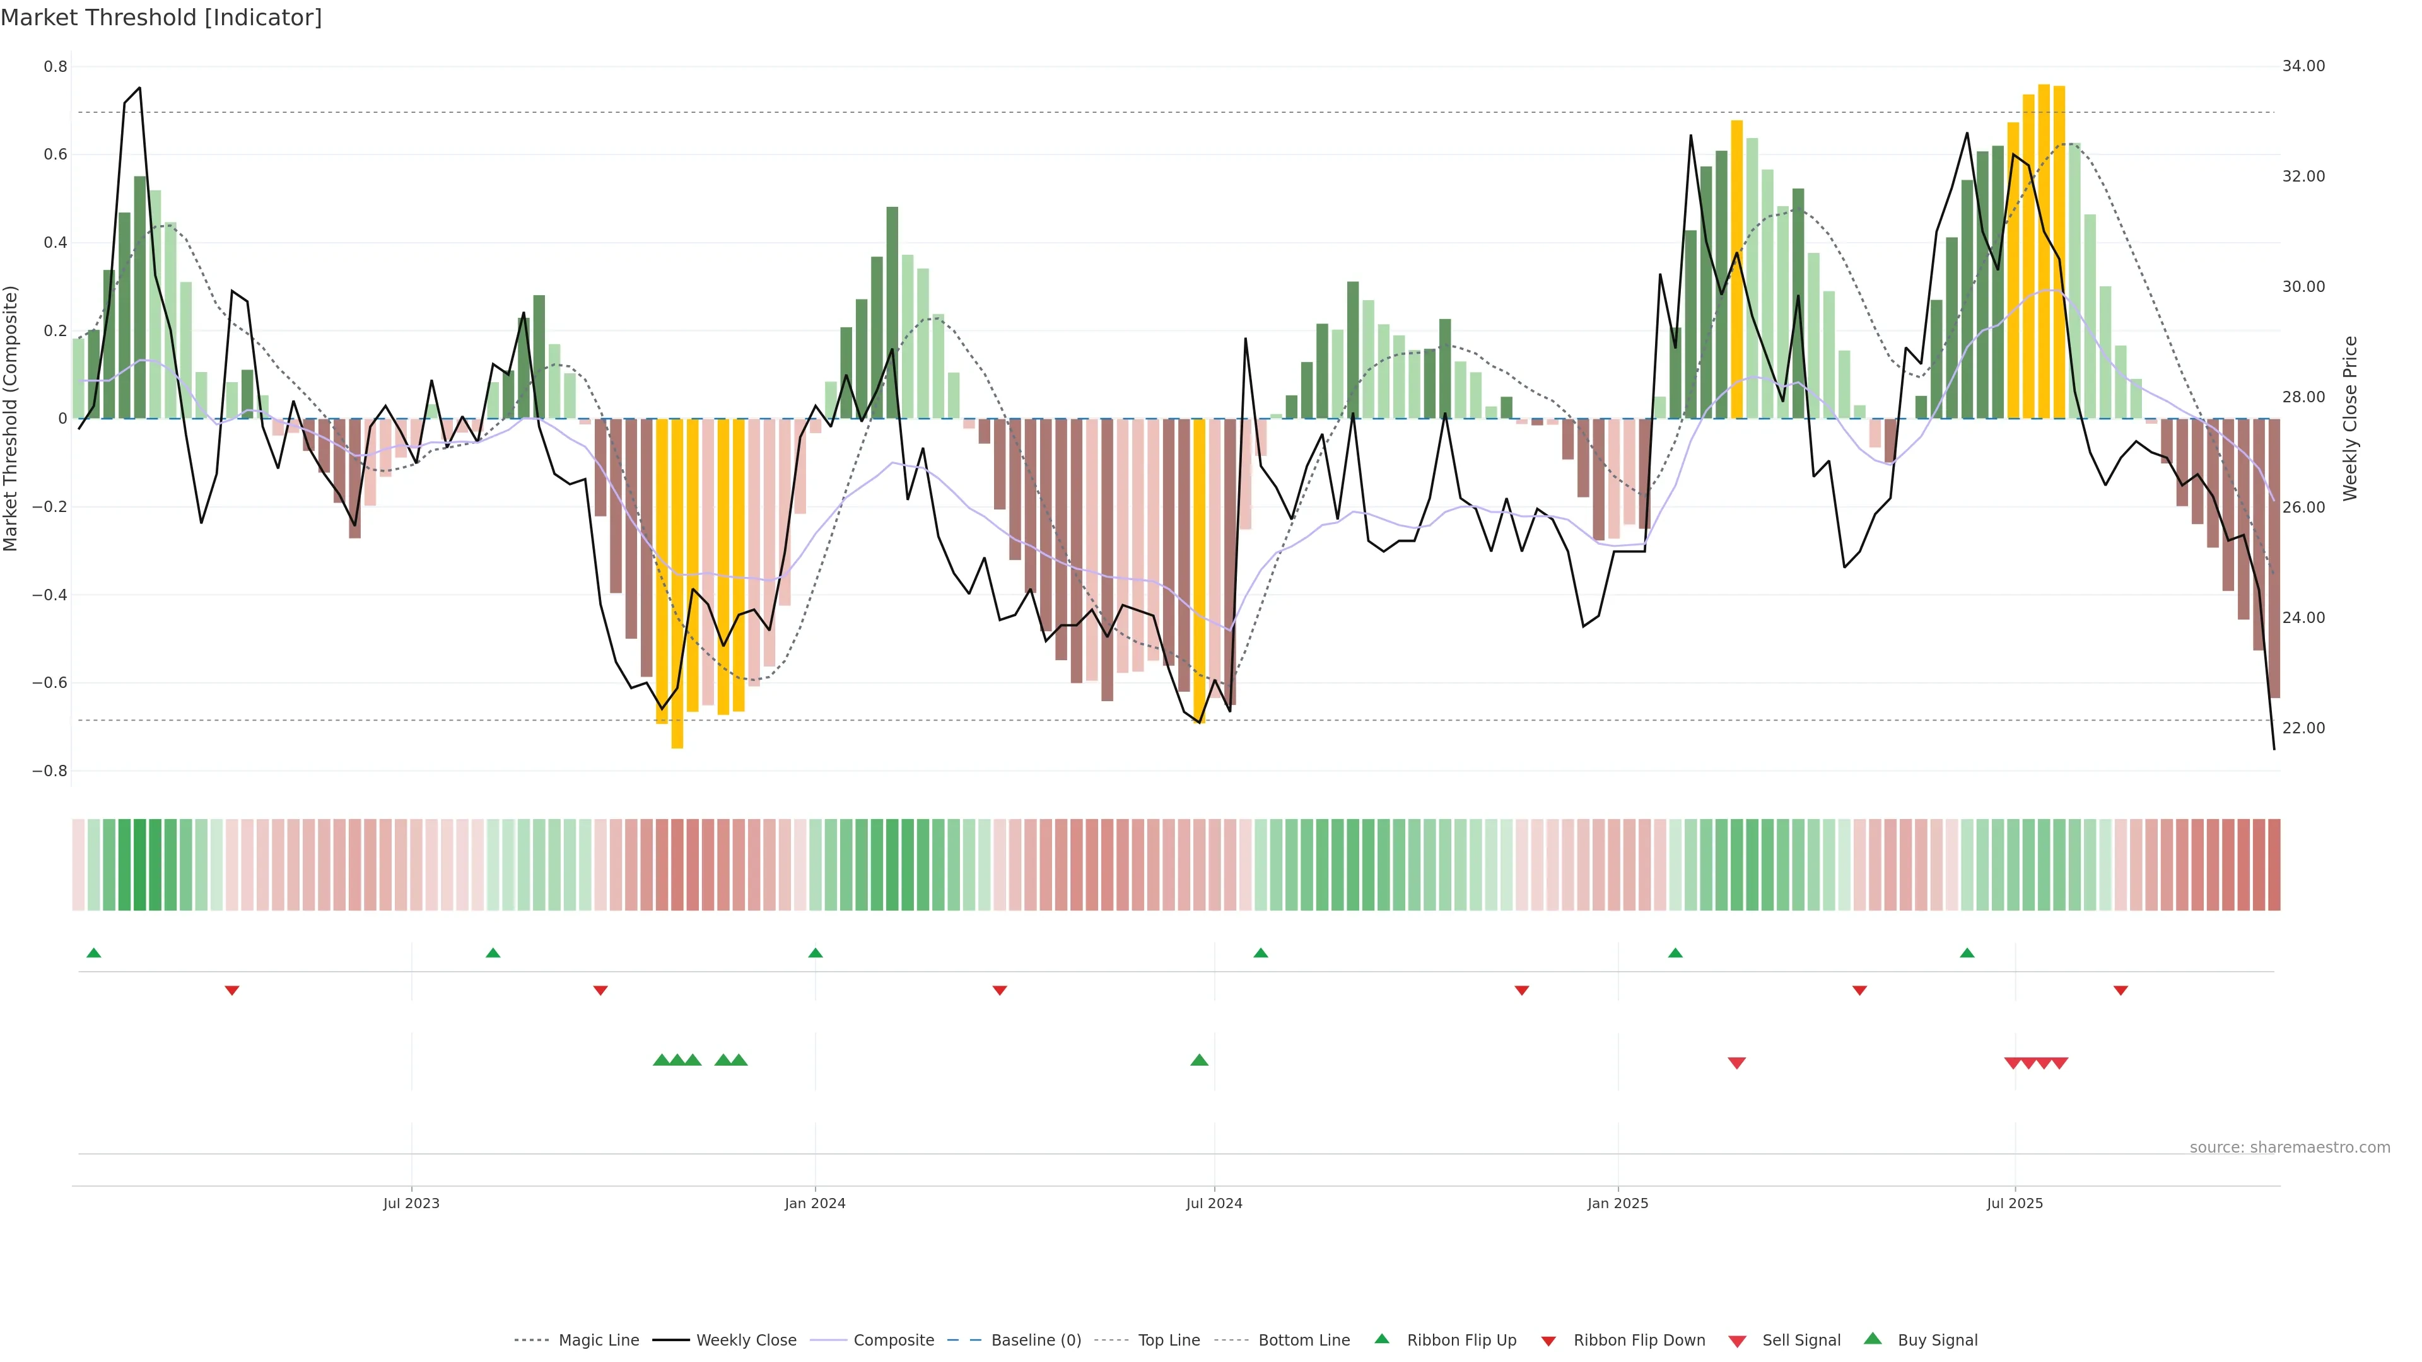The image size is (2422, 1362).
Task: Toggle the Top Line legend entry
Action: [1169, 1341]
